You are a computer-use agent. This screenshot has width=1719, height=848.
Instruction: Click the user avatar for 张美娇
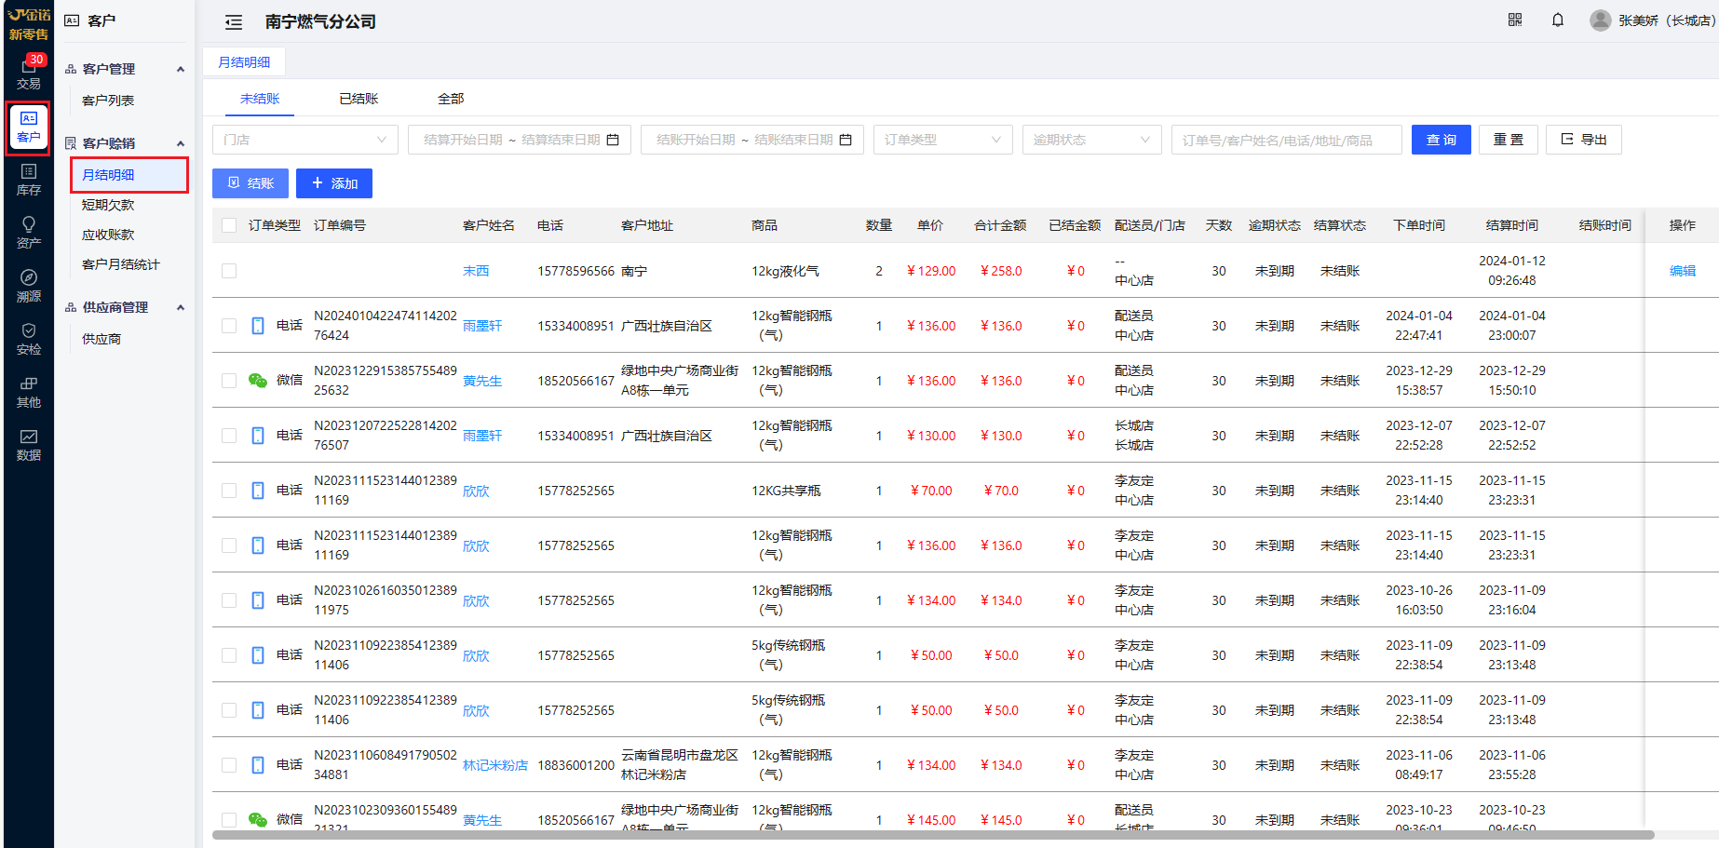(x=1601, y=20)
